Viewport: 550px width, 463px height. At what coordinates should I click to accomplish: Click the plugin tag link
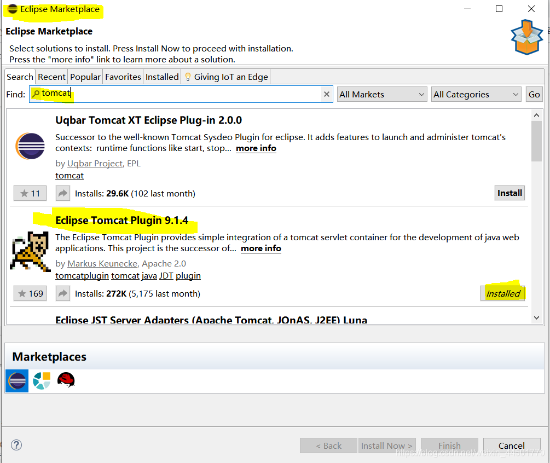pos(188,276)
